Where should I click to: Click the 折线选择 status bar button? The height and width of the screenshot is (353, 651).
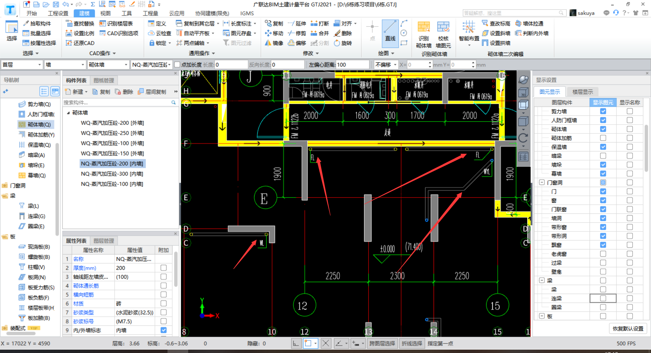click(412, 343)
